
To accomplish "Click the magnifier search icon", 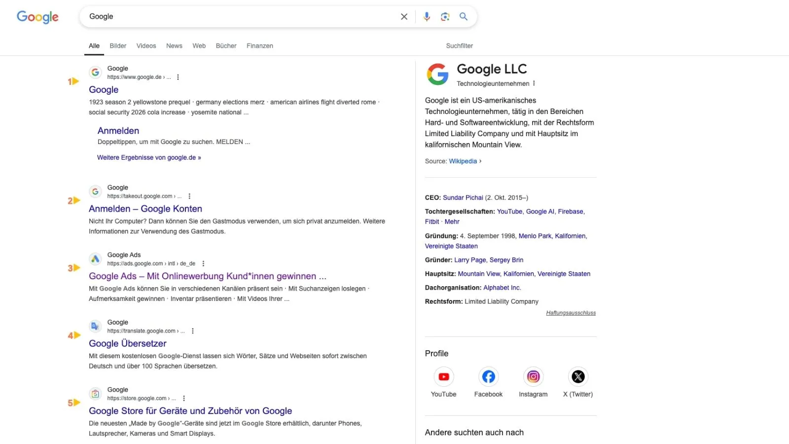I will pyautogui.click(x=463, y=16).
